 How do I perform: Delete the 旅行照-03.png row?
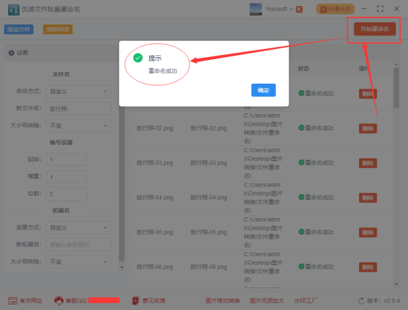368,163
